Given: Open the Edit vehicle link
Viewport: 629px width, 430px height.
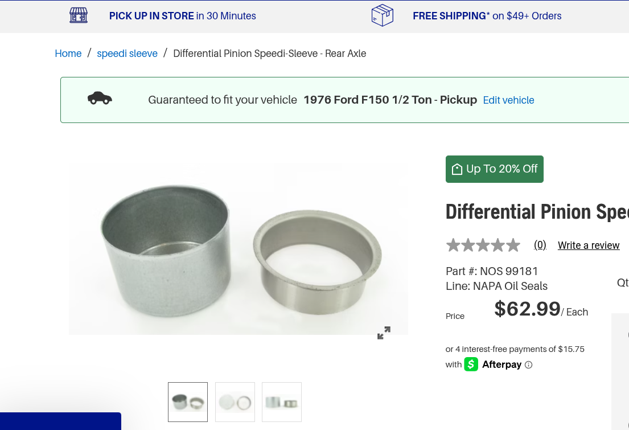Looking at the screenshot, I should [x=508, y=100].
